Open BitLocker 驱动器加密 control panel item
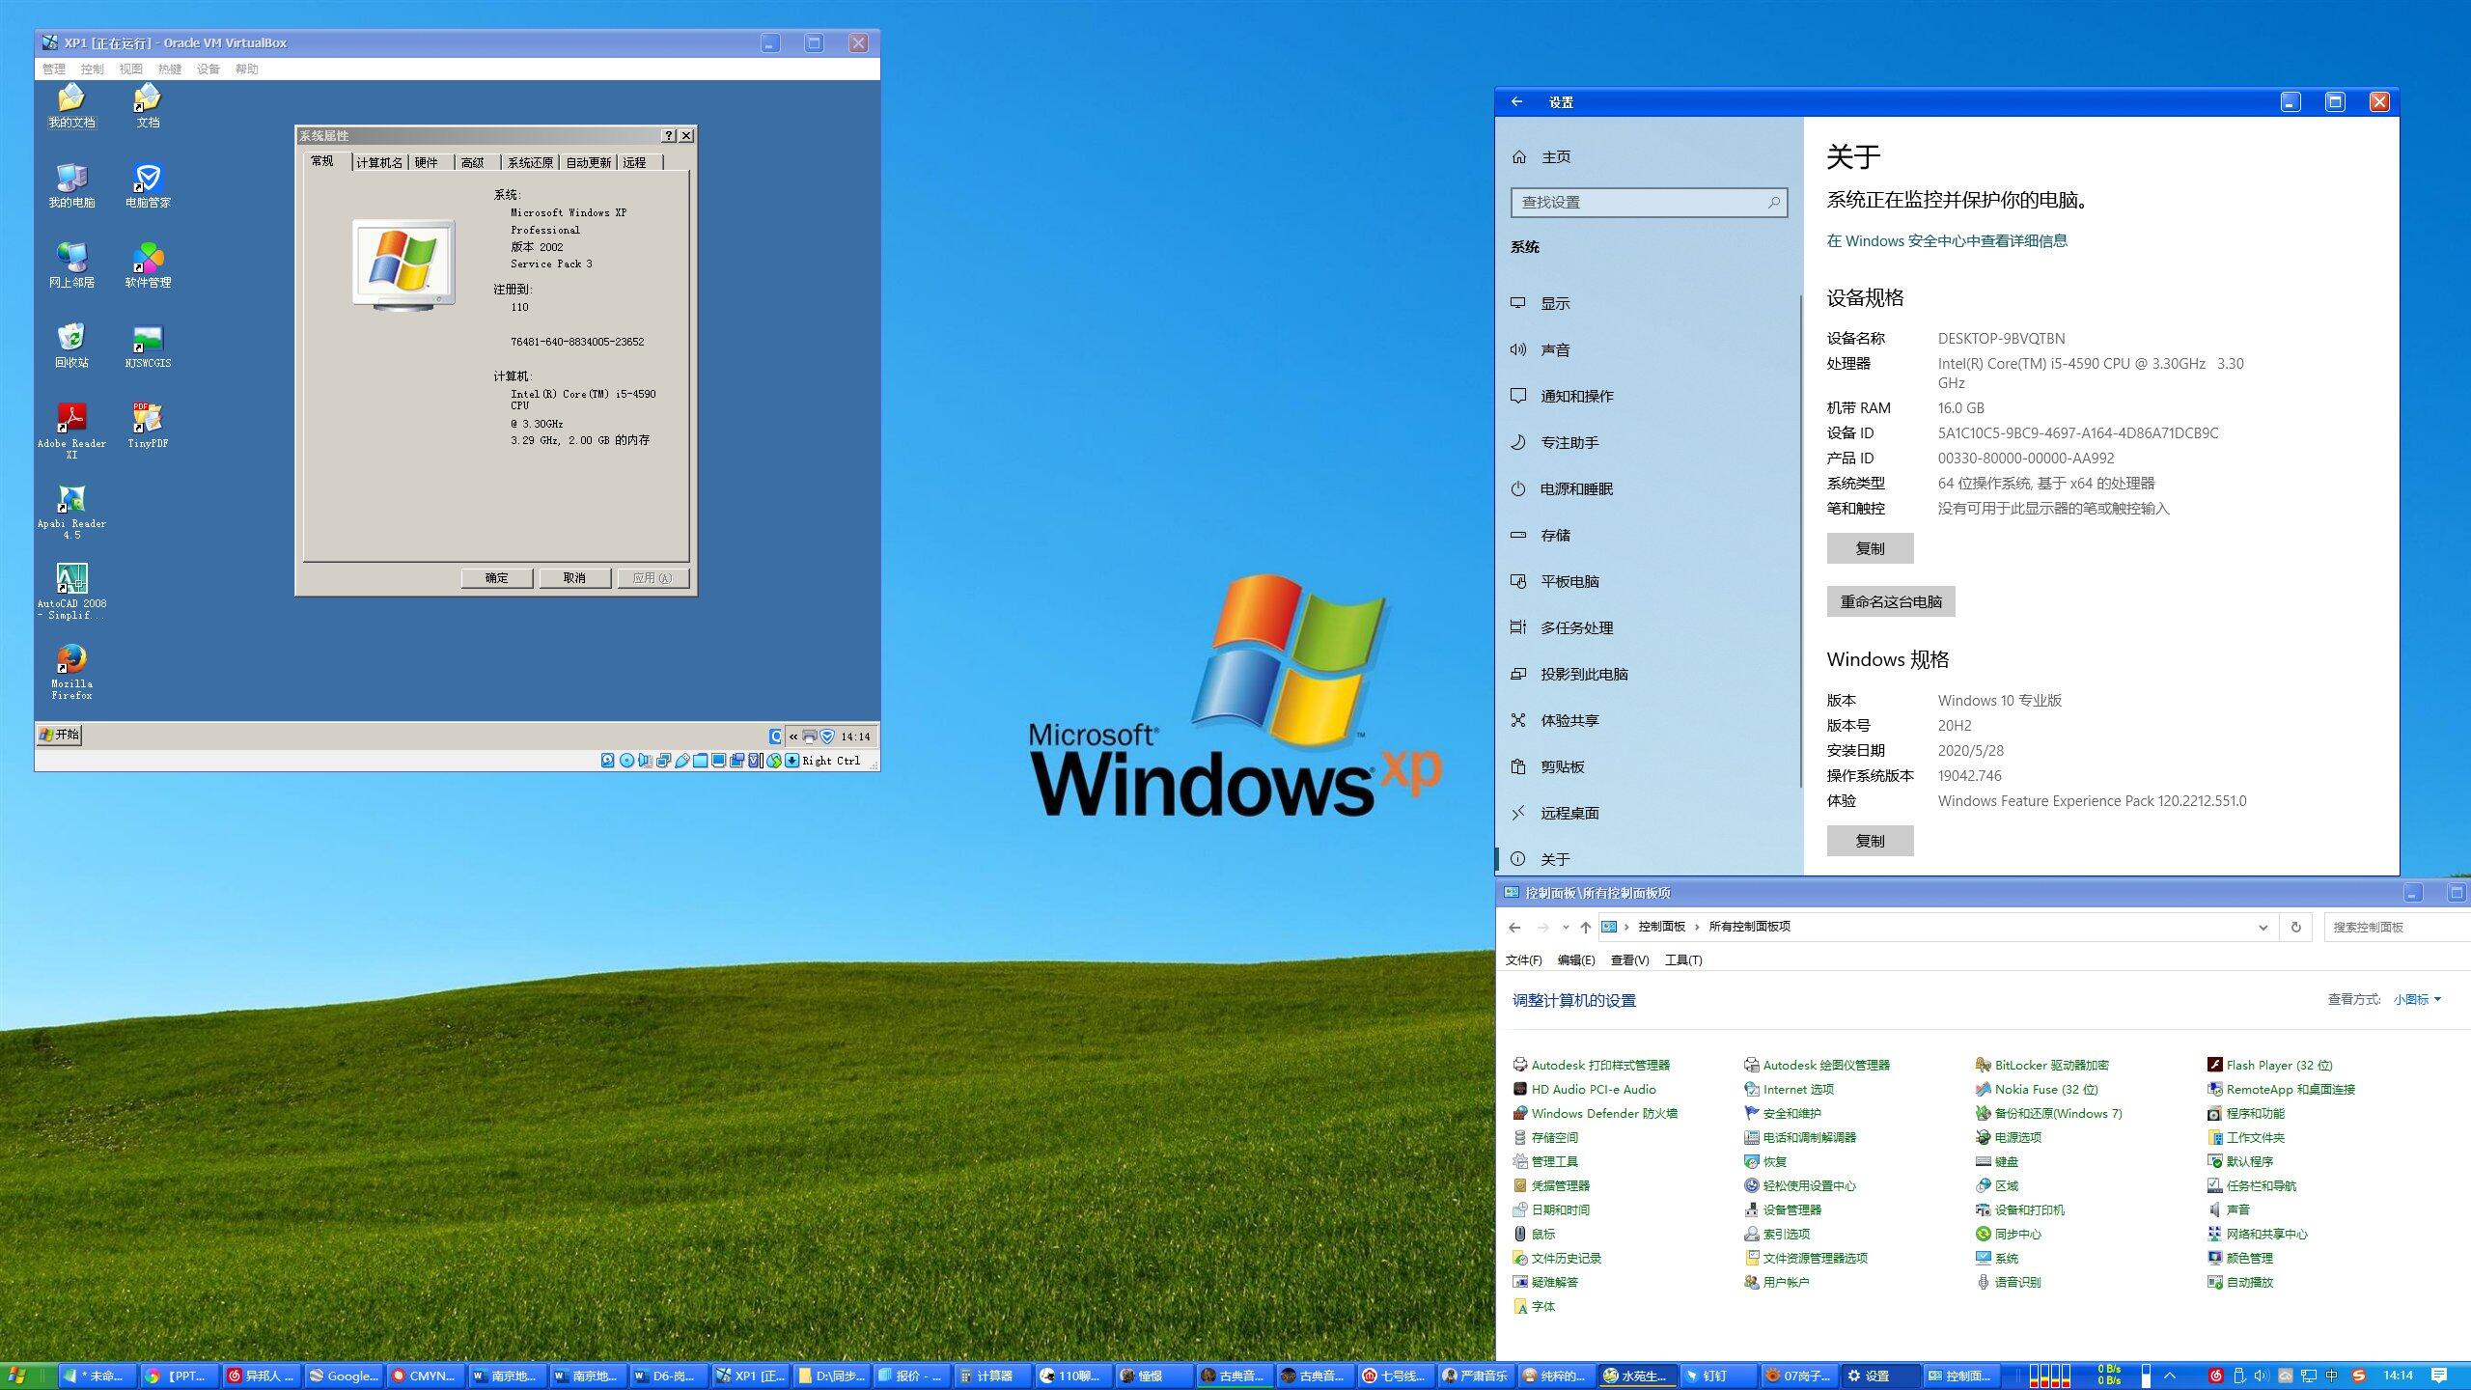This screenshot has height=1390, width=2471. point(2041,1065)
